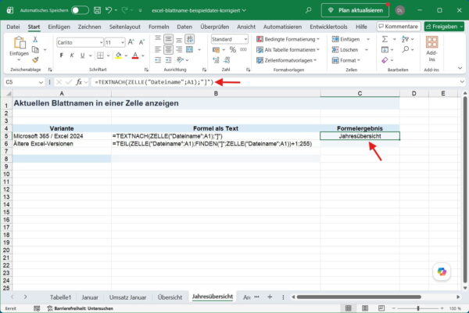Click the decrease indent icon
The image size is (469, 313).
click(x=158, y=60)
